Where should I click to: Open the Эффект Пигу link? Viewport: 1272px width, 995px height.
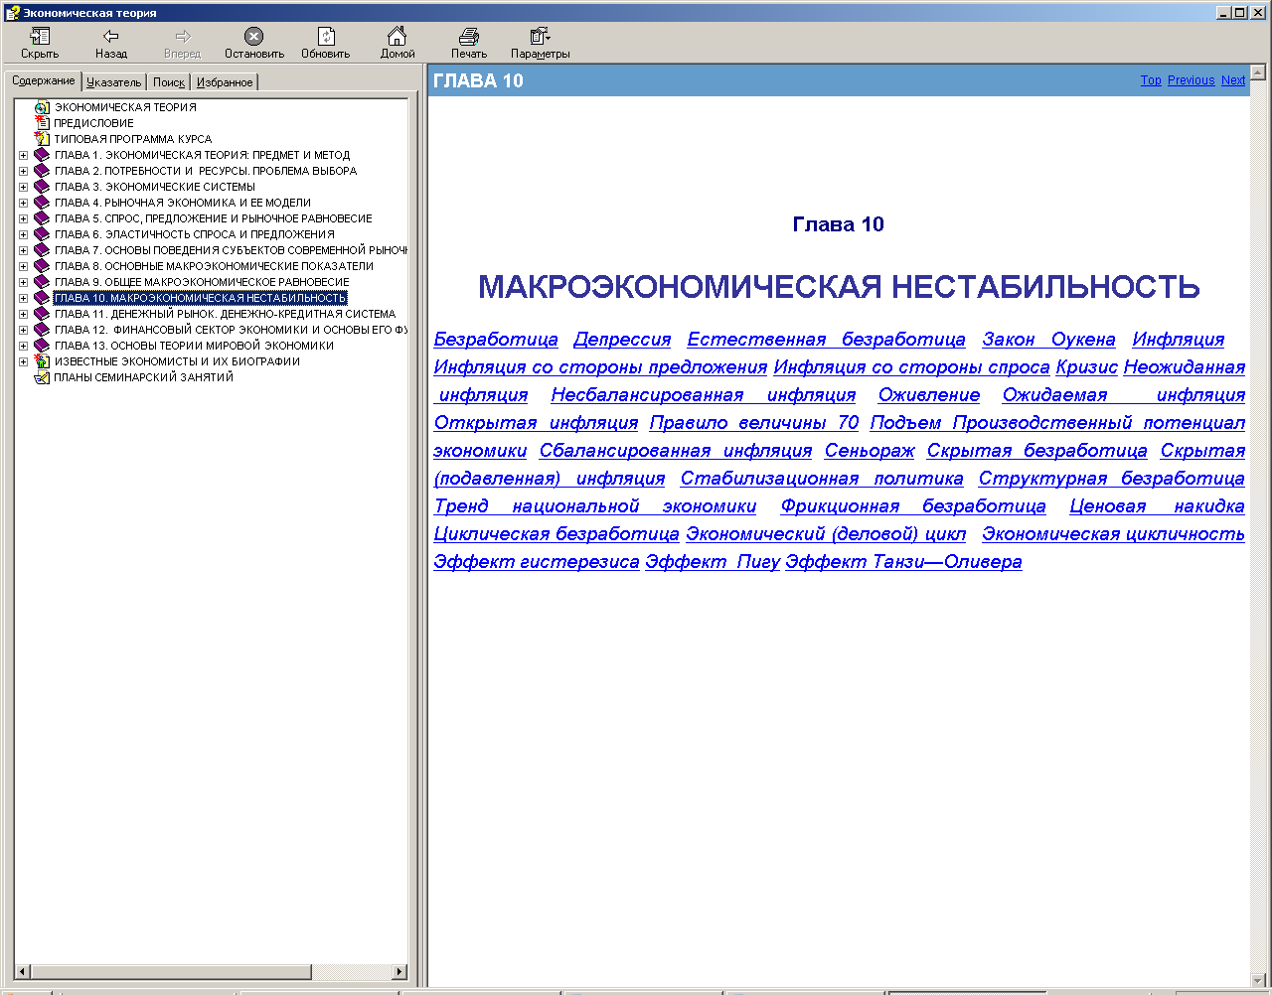pyautogui.click(x=713, y=562)
